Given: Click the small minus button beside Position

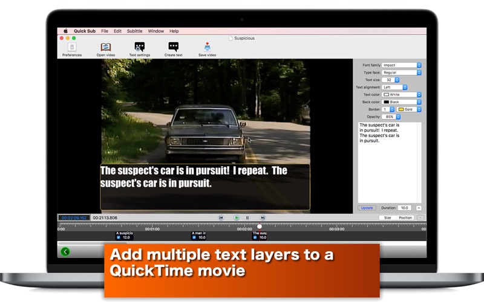Looking at the screenshot, I should [x=420, y=217].
